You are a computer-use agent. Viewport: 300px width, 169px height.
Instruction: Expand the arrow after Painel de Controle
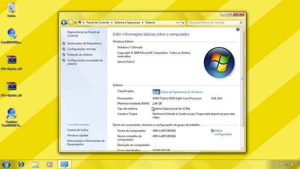pos(112,23)
